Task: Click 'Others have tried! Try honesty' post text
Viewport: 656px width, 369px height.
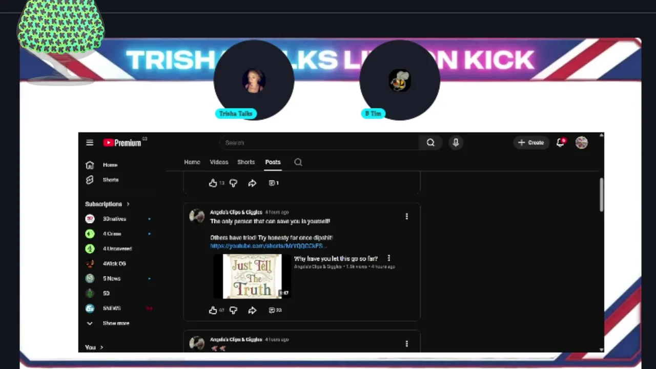Action: coord(272,238)
